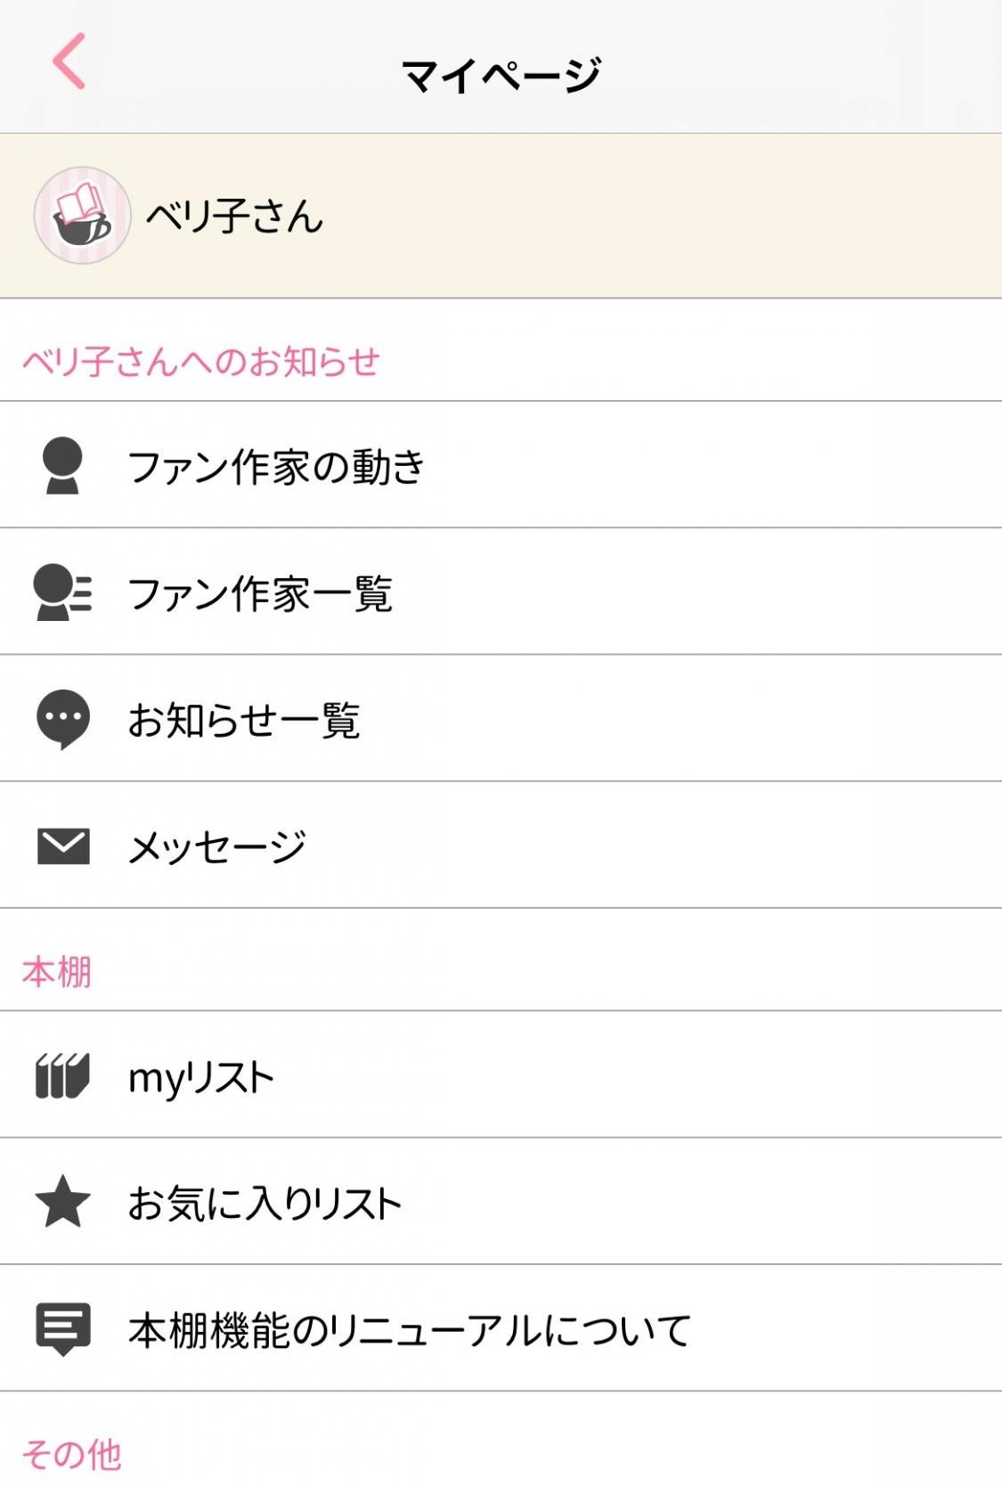Tap the book-and-cup profile avatar
The width and height of the screenshot is (1002, 1486).
82,216
